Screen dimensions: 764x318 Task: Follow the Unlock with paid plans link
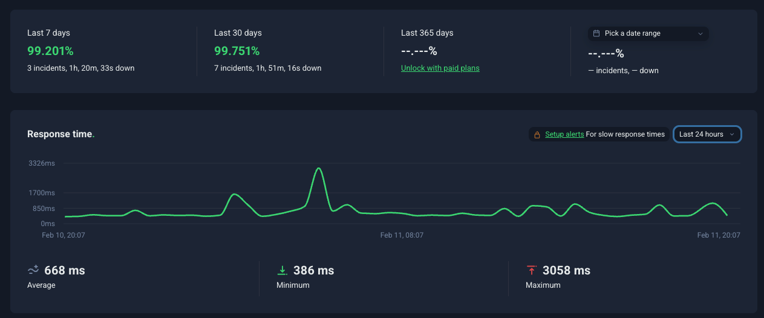[440, 68]
